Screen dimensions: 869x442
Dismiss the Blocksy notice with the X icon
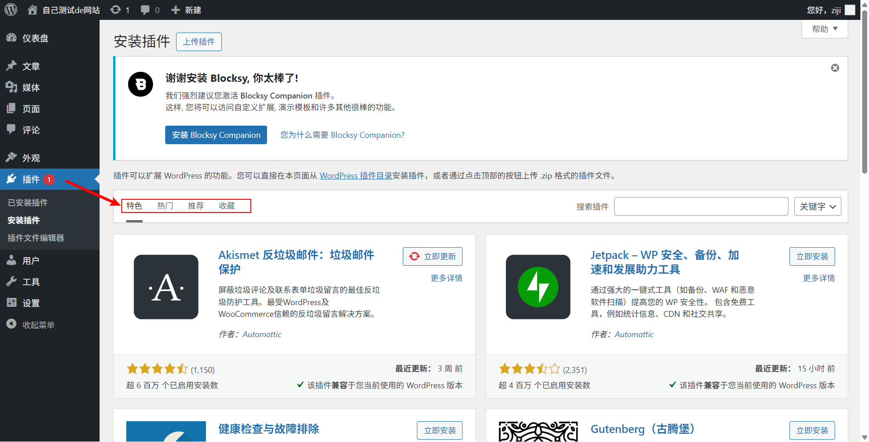pos(835,68)
